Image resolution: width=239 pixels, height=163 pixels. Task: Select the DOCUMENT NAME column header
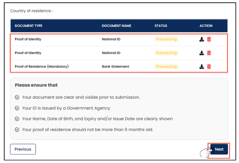click(x=116, y=26)
